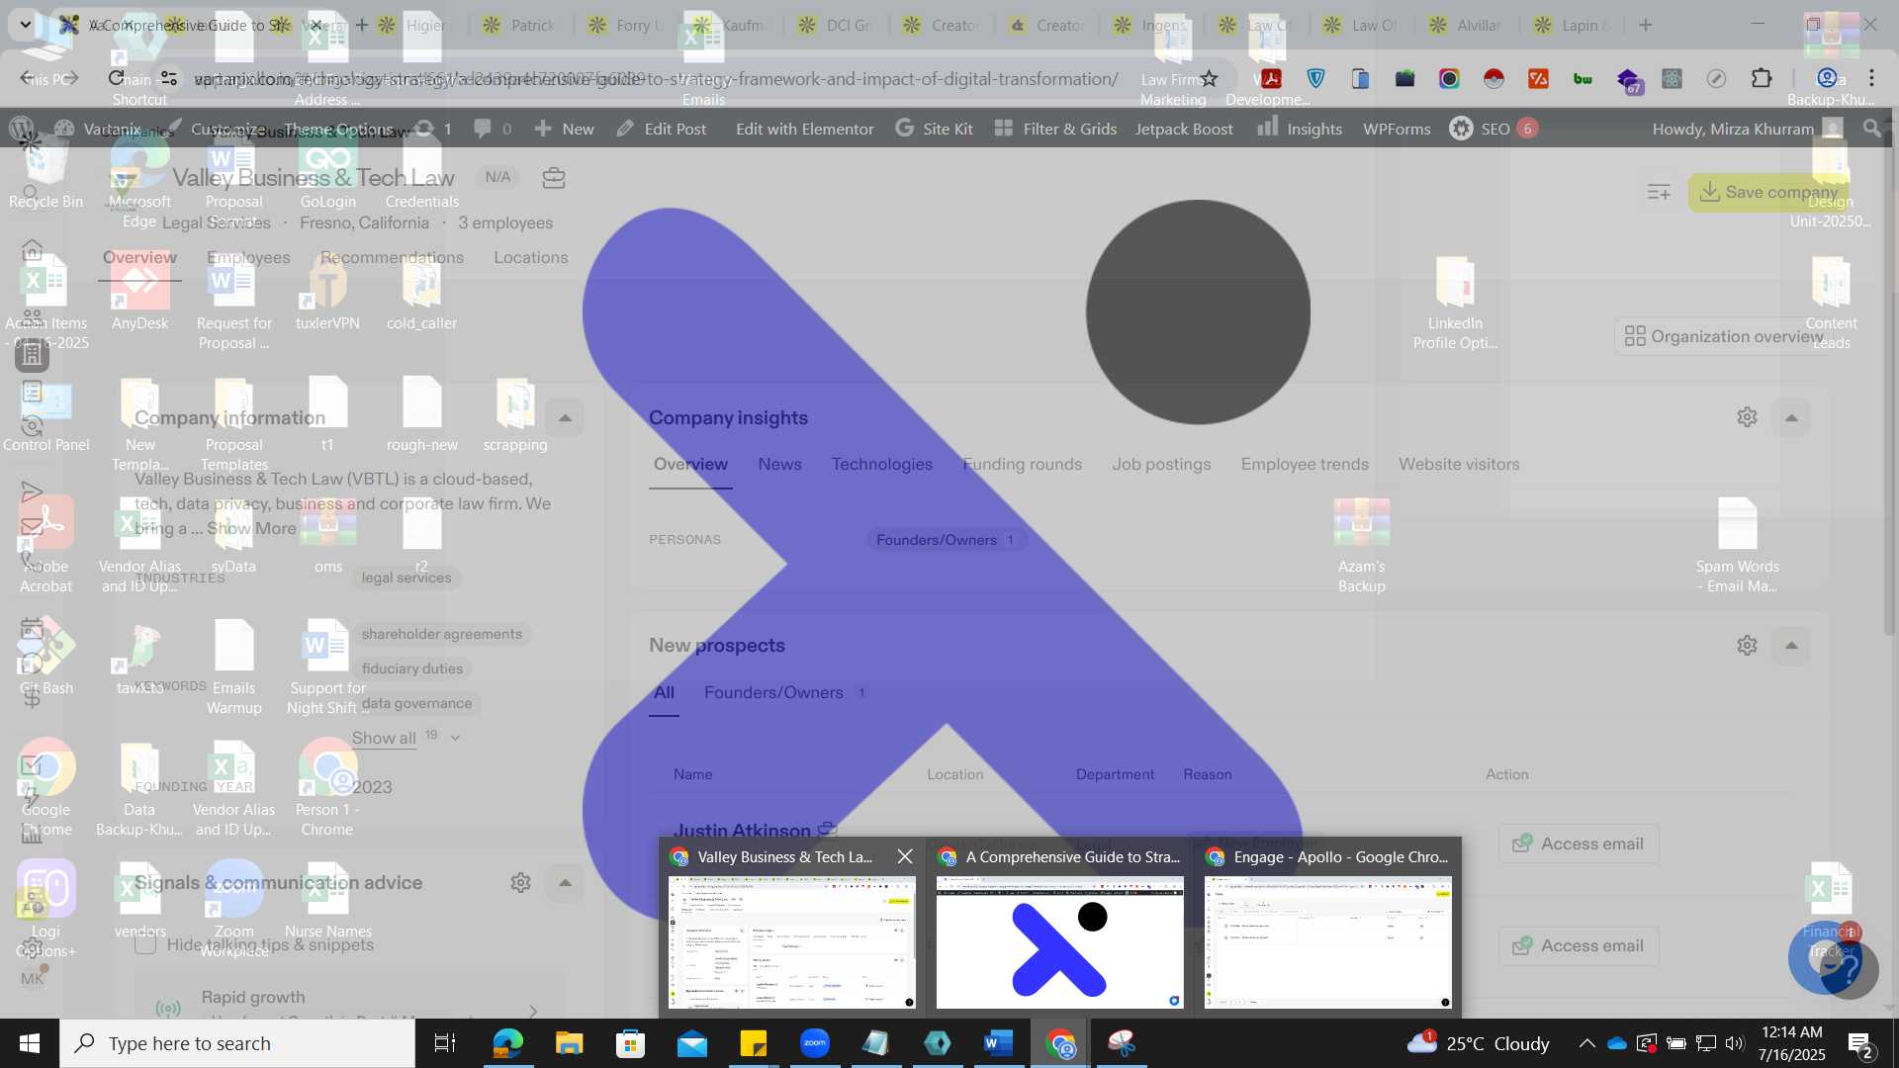Open Snipping Tool from the taskbar
The width and height of the screenshot is (1899, 1068).
click(x=1122, y=1043)
